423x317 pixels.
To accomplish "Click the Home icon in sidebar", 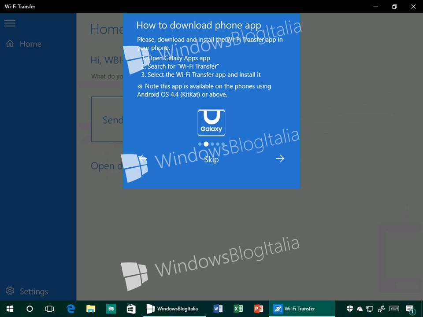I will pos(10,44).
